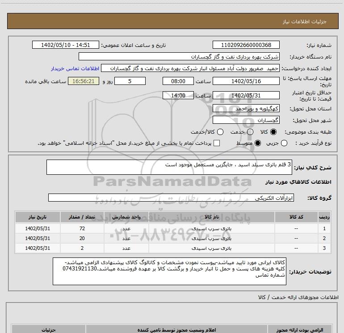Click the goods group field ابزارآلات الکتریکی

click(x=171, y=198)
